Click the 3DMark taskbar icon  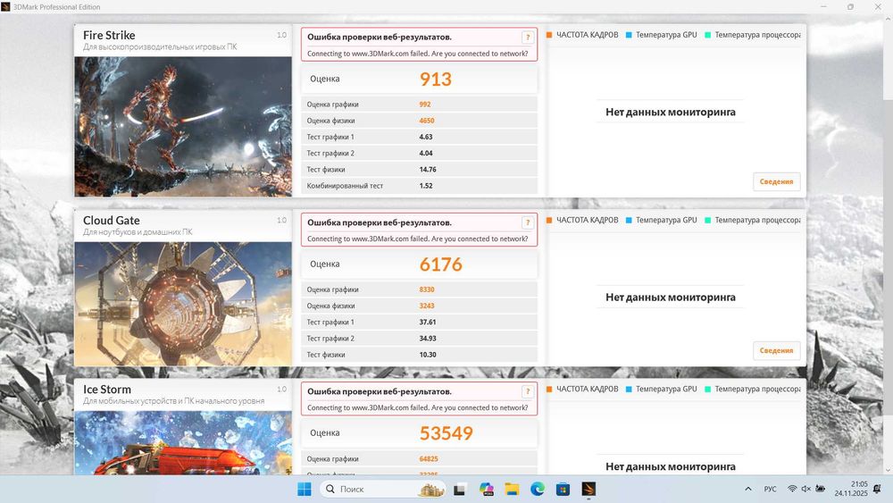(588, 489)
